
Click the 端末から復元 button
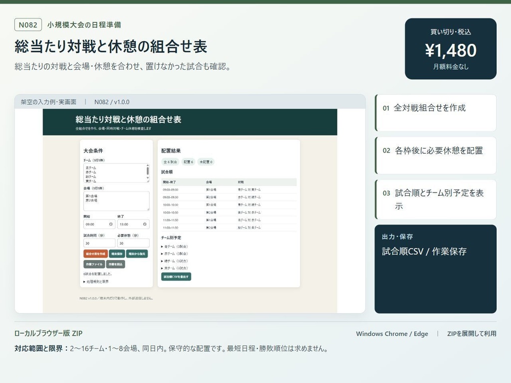click(137, 254)
